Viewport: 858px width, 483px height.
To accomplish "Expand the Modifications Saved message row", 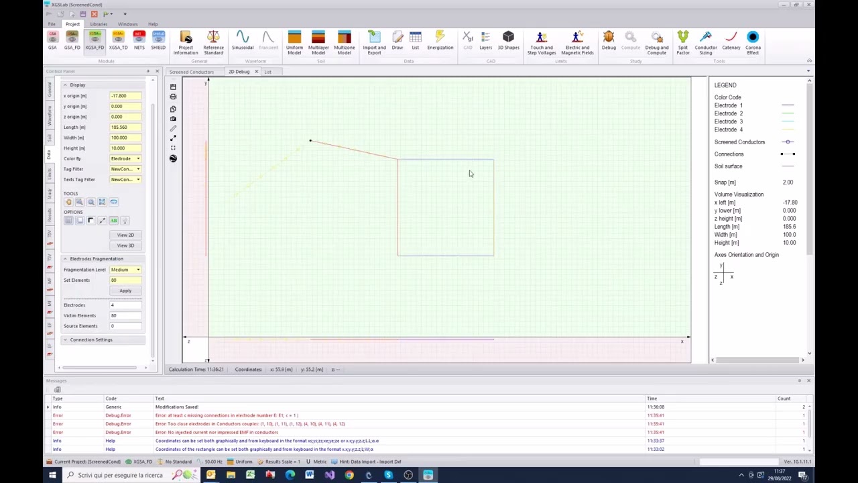I will click(48, 407).
